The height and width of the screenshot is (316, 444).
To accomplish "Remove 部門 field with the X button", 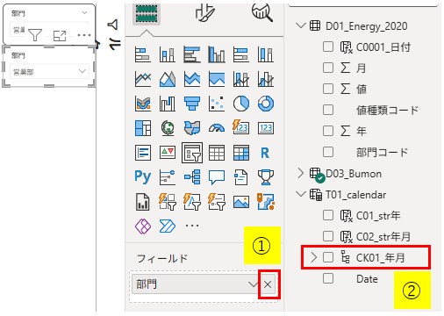I will 268,284.
